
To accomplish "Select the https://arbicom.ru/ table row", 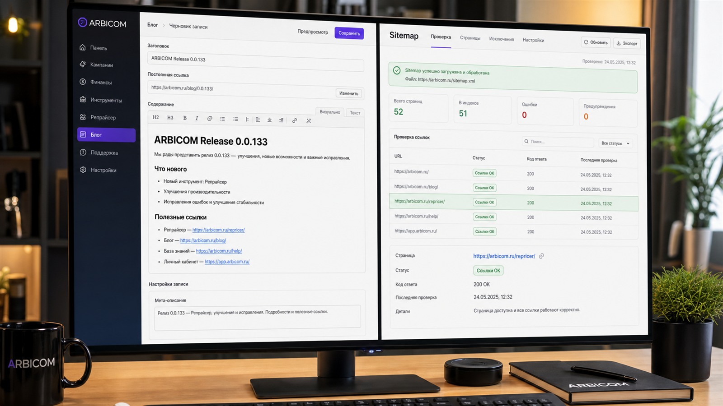I will (x=513, y=173).
